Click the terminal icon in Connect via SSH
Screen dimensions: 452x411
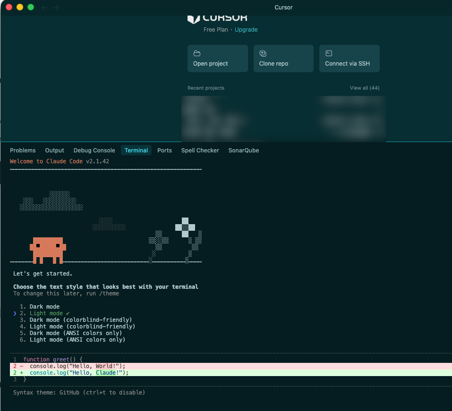(329, 53)
